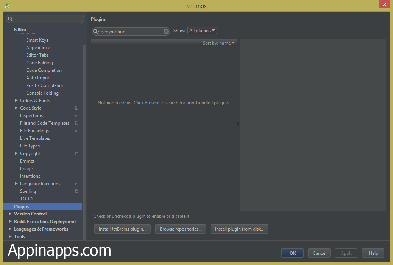Open Postfix Completion settings
Viewport: 393px width, 265px height.
point(45,85)
